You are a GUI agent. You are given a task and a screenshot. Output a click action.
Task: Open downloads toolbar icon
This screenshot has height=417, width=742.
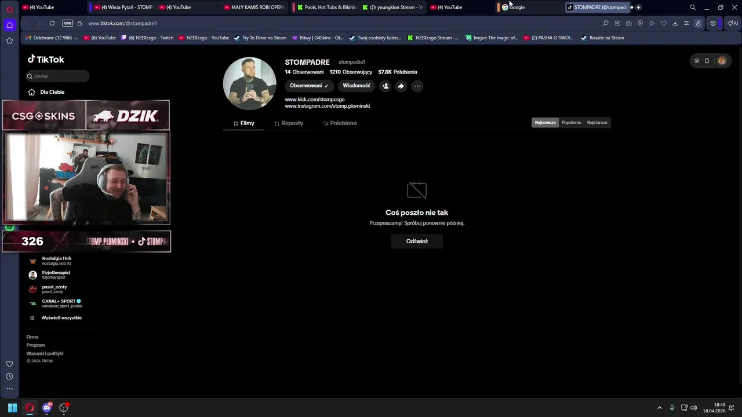(x=675, y=23)
